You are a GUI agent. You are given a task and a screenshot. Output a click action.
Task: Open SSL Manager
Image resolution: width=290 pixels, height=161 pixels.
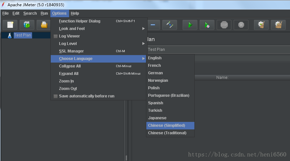99,51
